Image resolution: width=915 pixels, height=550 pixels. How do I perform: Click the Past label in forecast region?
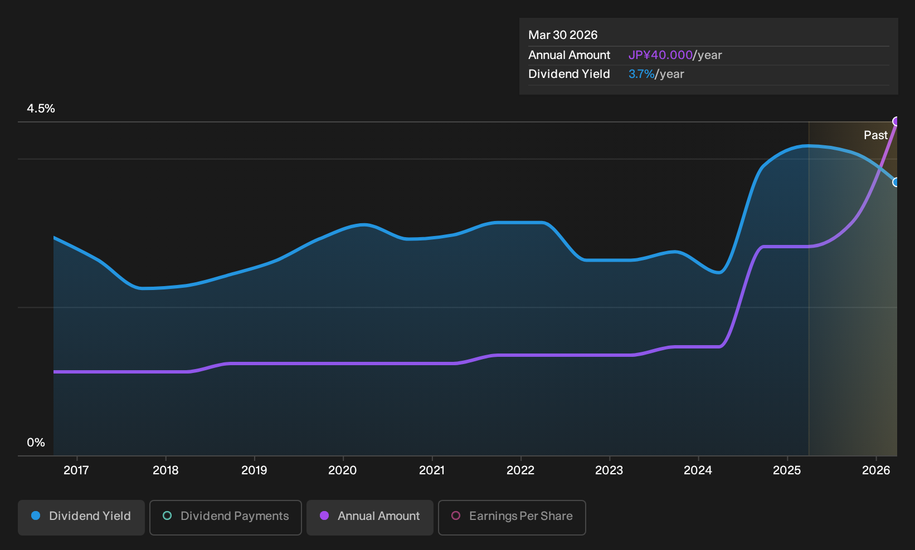tap(875, 135)
